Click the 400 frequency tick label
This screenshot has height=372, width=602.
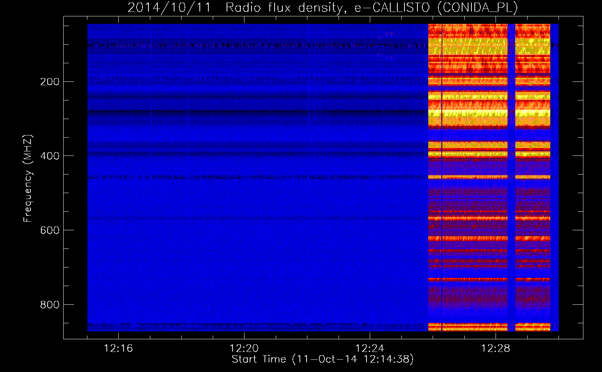(50, 156)
